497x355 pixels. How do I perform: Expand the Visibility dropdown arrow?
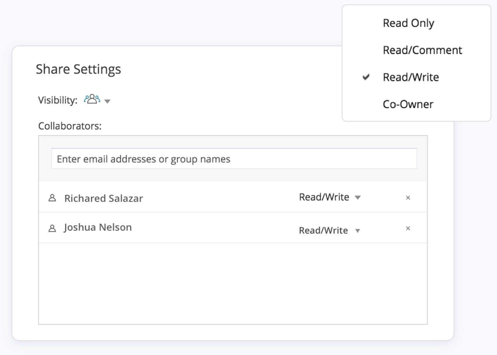pyautogui.click(x=107, y=101)
